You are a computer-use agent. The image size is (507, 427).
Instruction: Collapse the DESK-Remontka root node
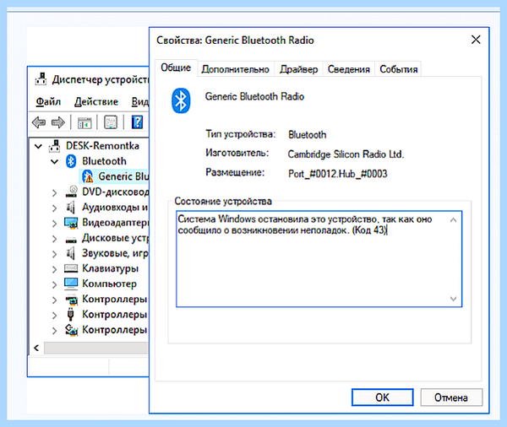coord(38,146)
